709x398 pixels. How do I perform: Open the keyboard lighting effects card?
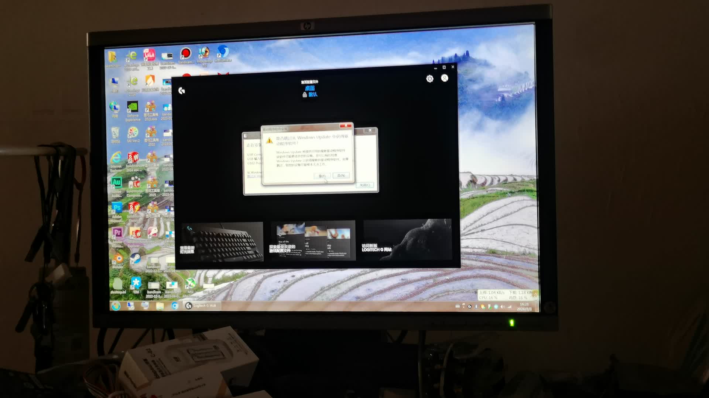point(222,241)
